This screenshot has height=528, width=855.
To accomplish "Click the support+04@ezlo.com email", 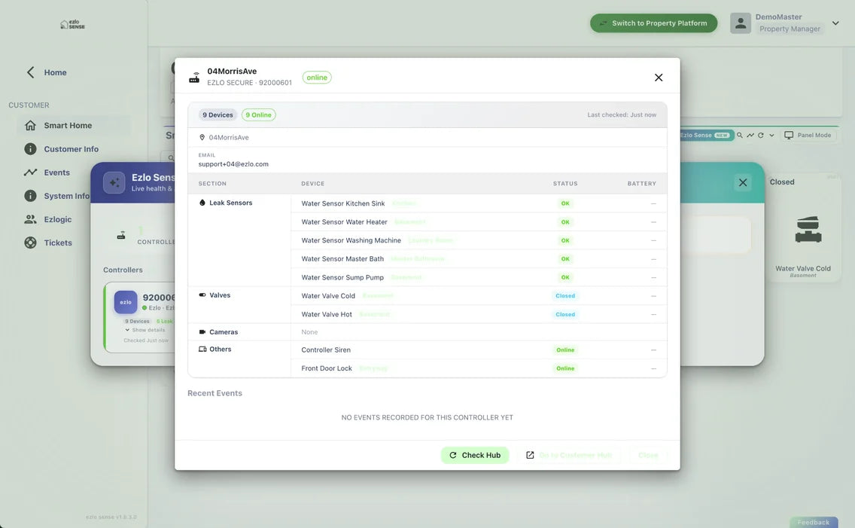I will coord(233,164).
